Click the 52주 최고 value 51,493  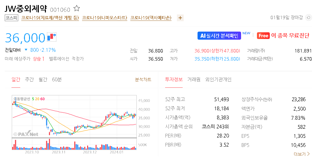coord(221,99)
